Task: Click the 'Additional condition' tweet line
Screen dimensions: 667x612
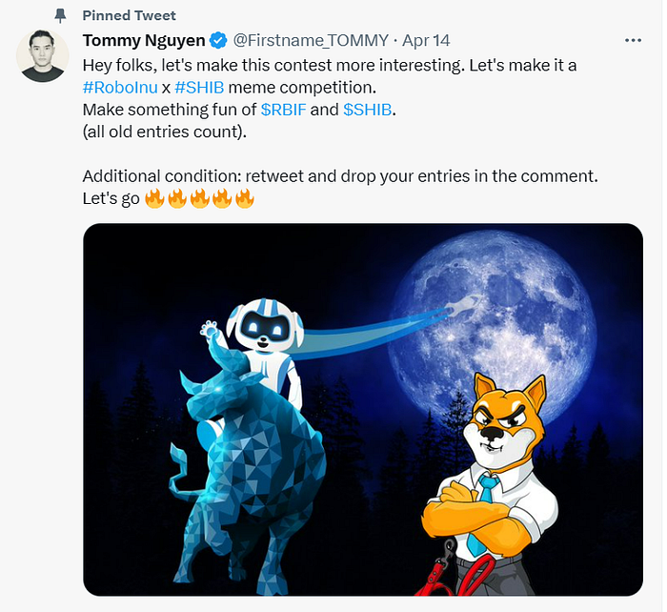Action: pyautogui.click(x=340, y=176)
